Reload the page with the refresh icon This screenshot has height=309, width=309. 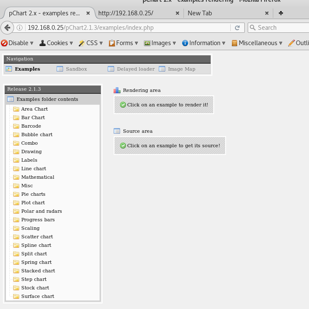(x=237, y=28)
